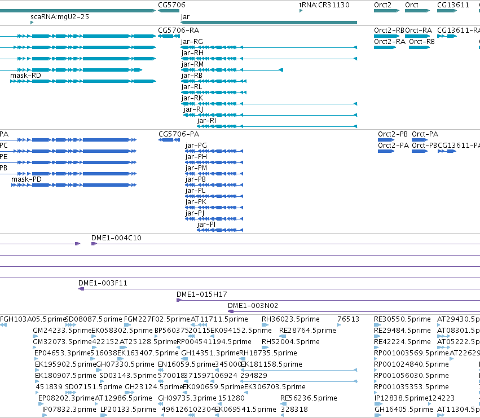Select the EK180907.5prime EST label
This screenshot has width=480, height=418.
65,376
